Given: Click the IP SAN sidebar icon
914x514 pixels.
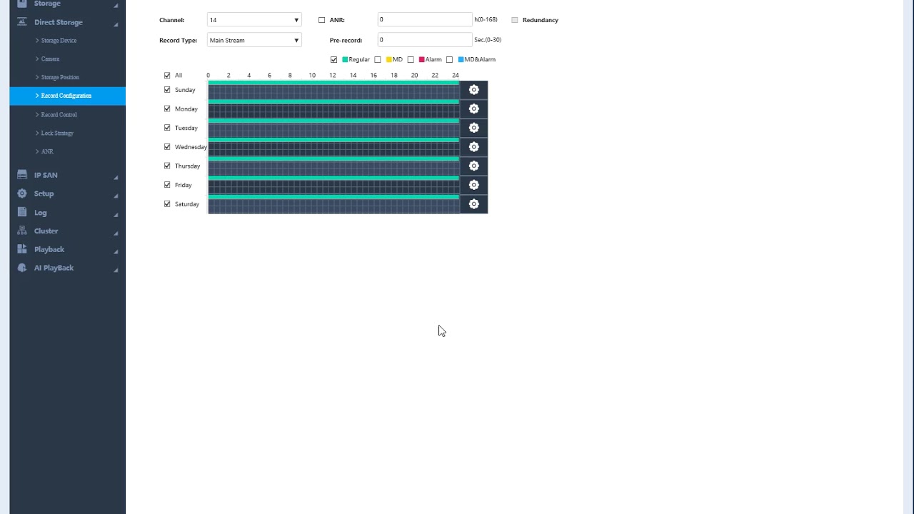Looking at the screenshot, I should pos(22,175).
